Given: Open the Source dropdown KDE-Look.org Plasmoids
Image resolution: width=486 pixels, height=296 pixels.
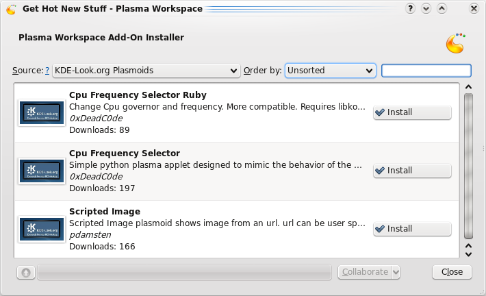Looking at the screenshot, I should pos(146,71).
